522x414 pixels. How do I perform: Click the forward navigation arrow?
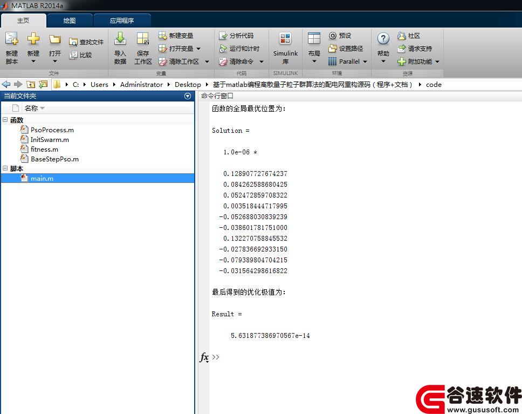[x=18, y=84]
